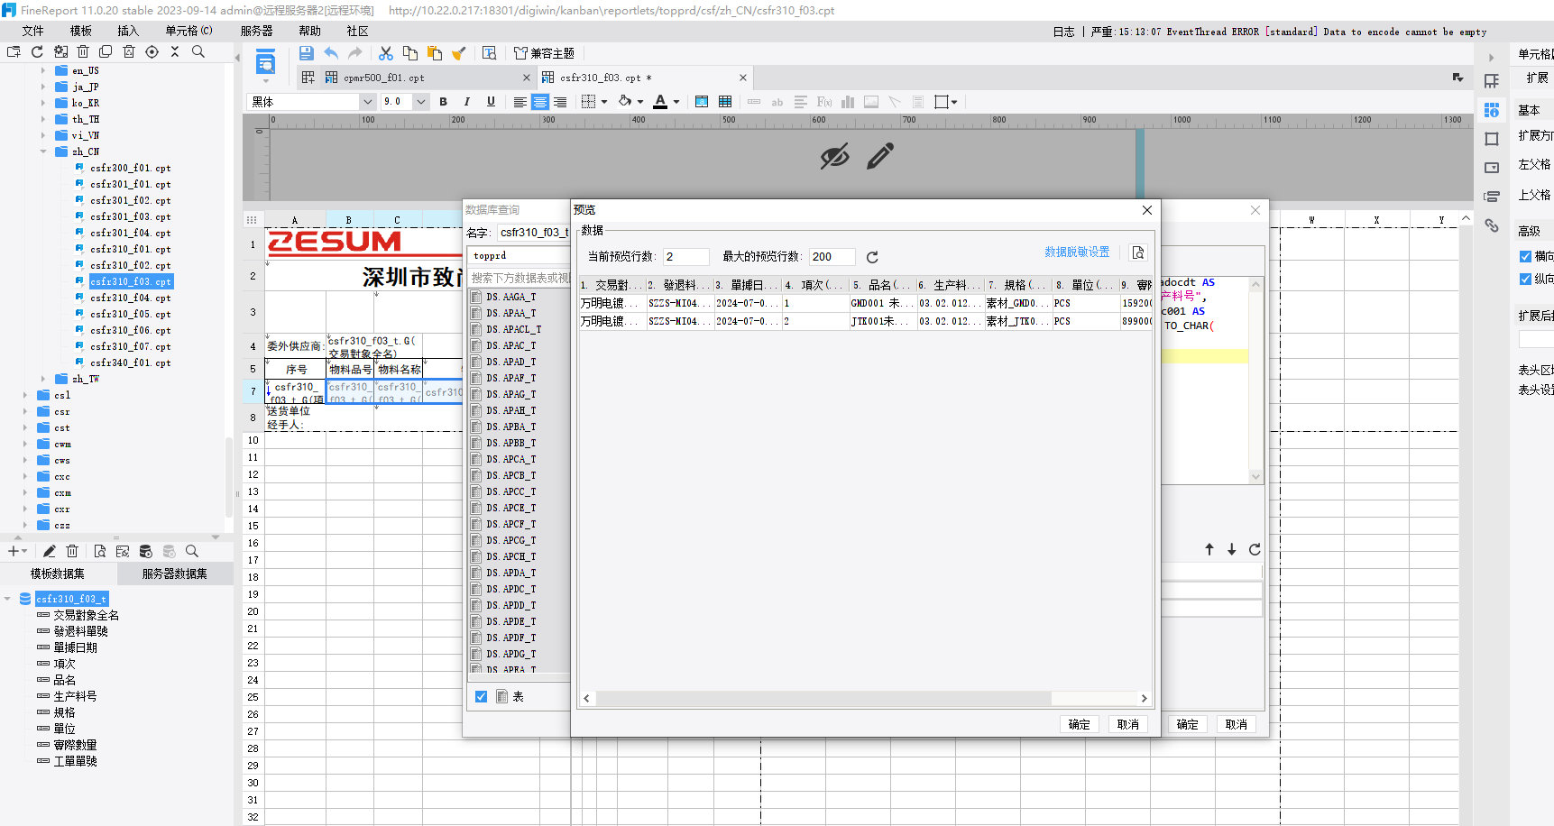Toggle the 横向 checkbox in right panel
1554x826 pixels.
1525,256
